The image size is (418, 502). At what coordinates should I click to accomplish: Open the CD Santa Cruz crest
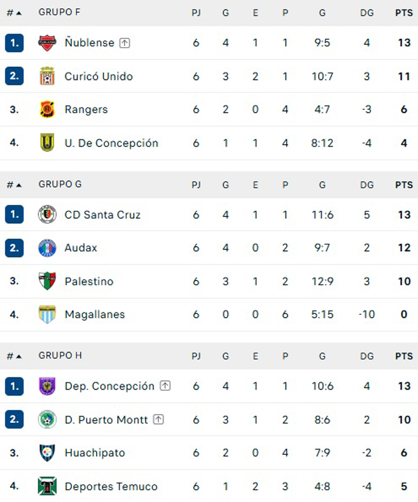click(x=47, y=214)
